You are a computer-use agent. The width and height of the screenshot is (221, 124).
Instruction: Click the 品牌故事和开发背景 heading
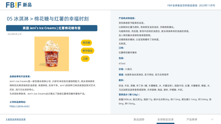click(20, 76)
